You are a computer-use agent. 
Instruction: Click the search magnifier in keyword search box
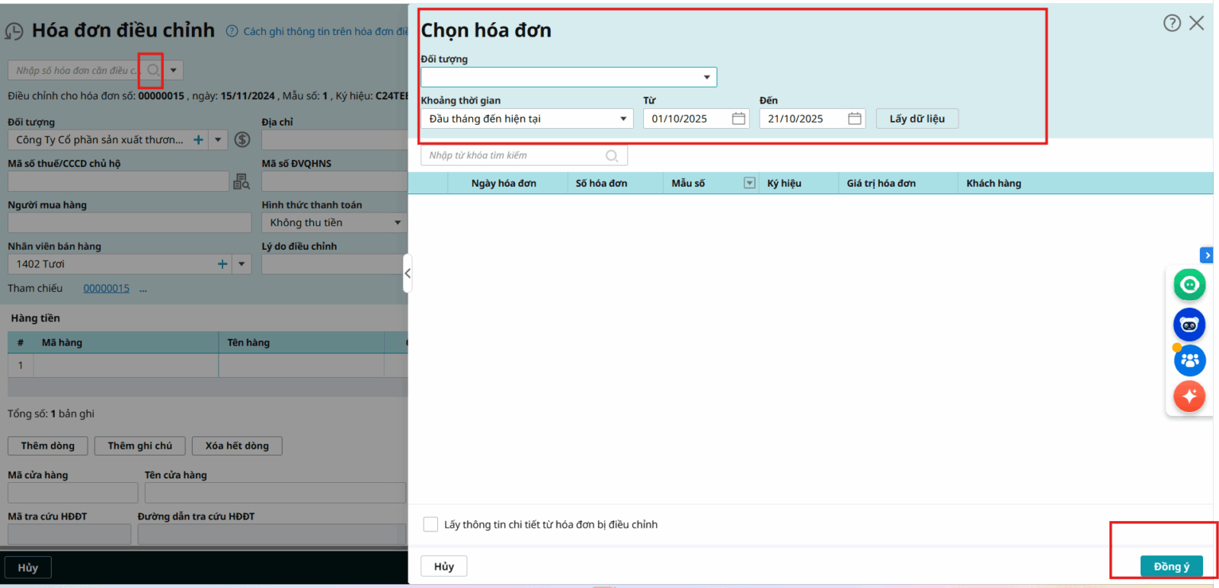612,155
